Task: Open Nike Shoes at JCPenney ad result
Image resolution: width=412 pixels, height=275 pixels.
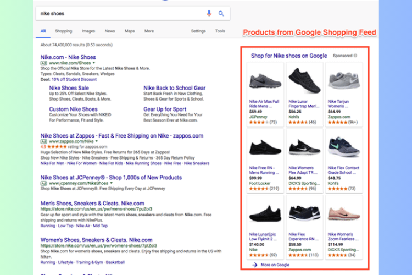Action: pyautogui.click(x=111, y=177)
